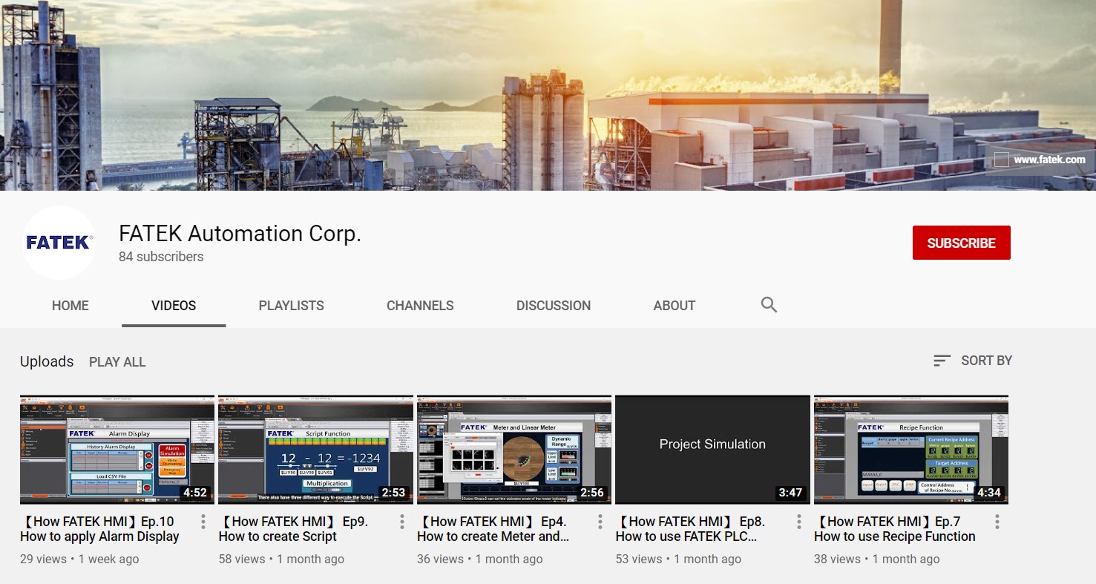Open the DISCUSSION tab
Screen dimensions: 1096x584
[x=554, y=306]
